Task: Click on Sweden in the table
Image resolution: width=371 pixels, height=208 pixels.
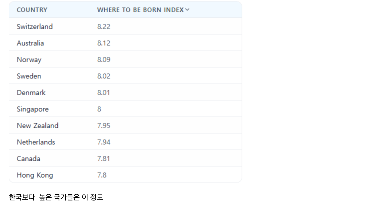Action: pos(29,76)
